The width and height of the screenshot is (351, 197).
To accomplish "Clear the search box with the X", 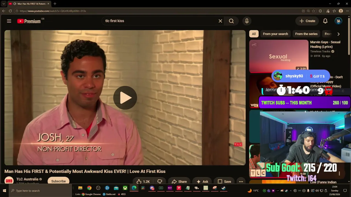I will pos(220,21).
